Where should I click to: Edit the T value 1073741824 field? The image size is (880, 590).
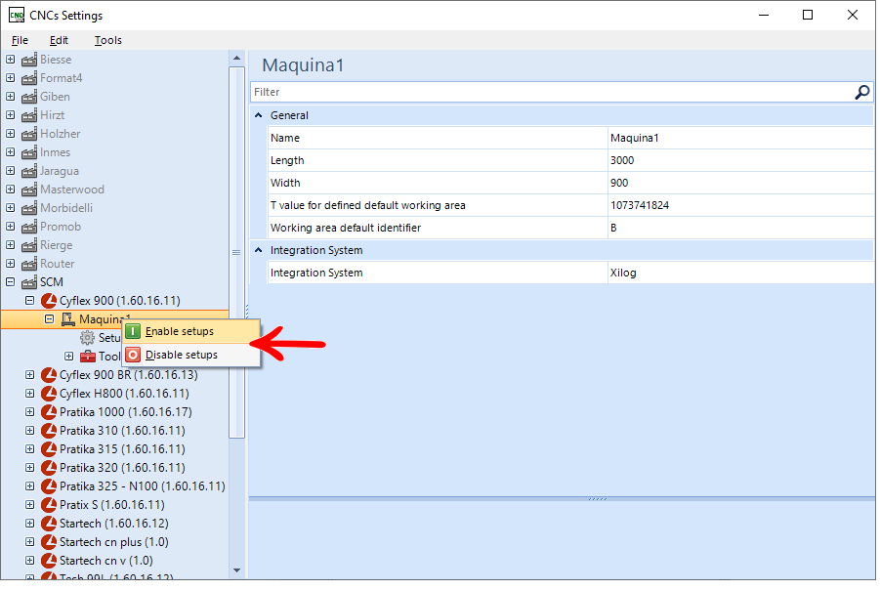(740, 205)
